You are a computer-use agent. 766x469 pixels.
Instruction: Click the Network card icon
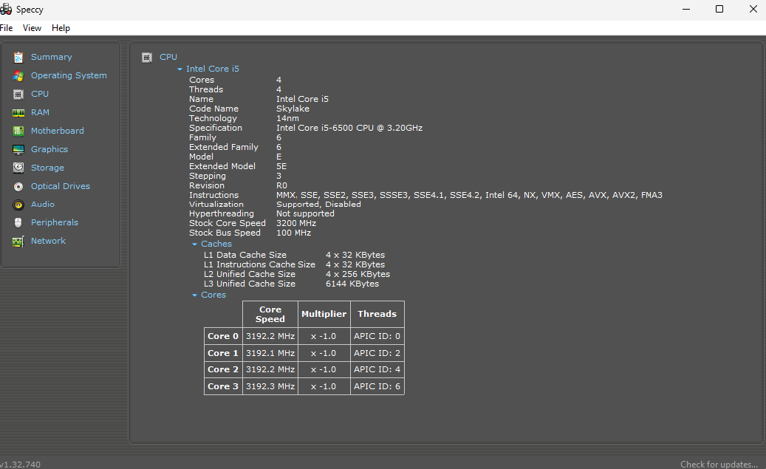[x=18, y=242]
